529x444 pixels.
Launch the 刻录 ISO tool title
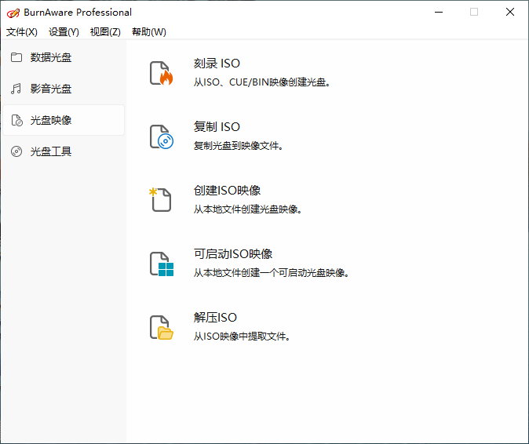(x=217, y=64)
